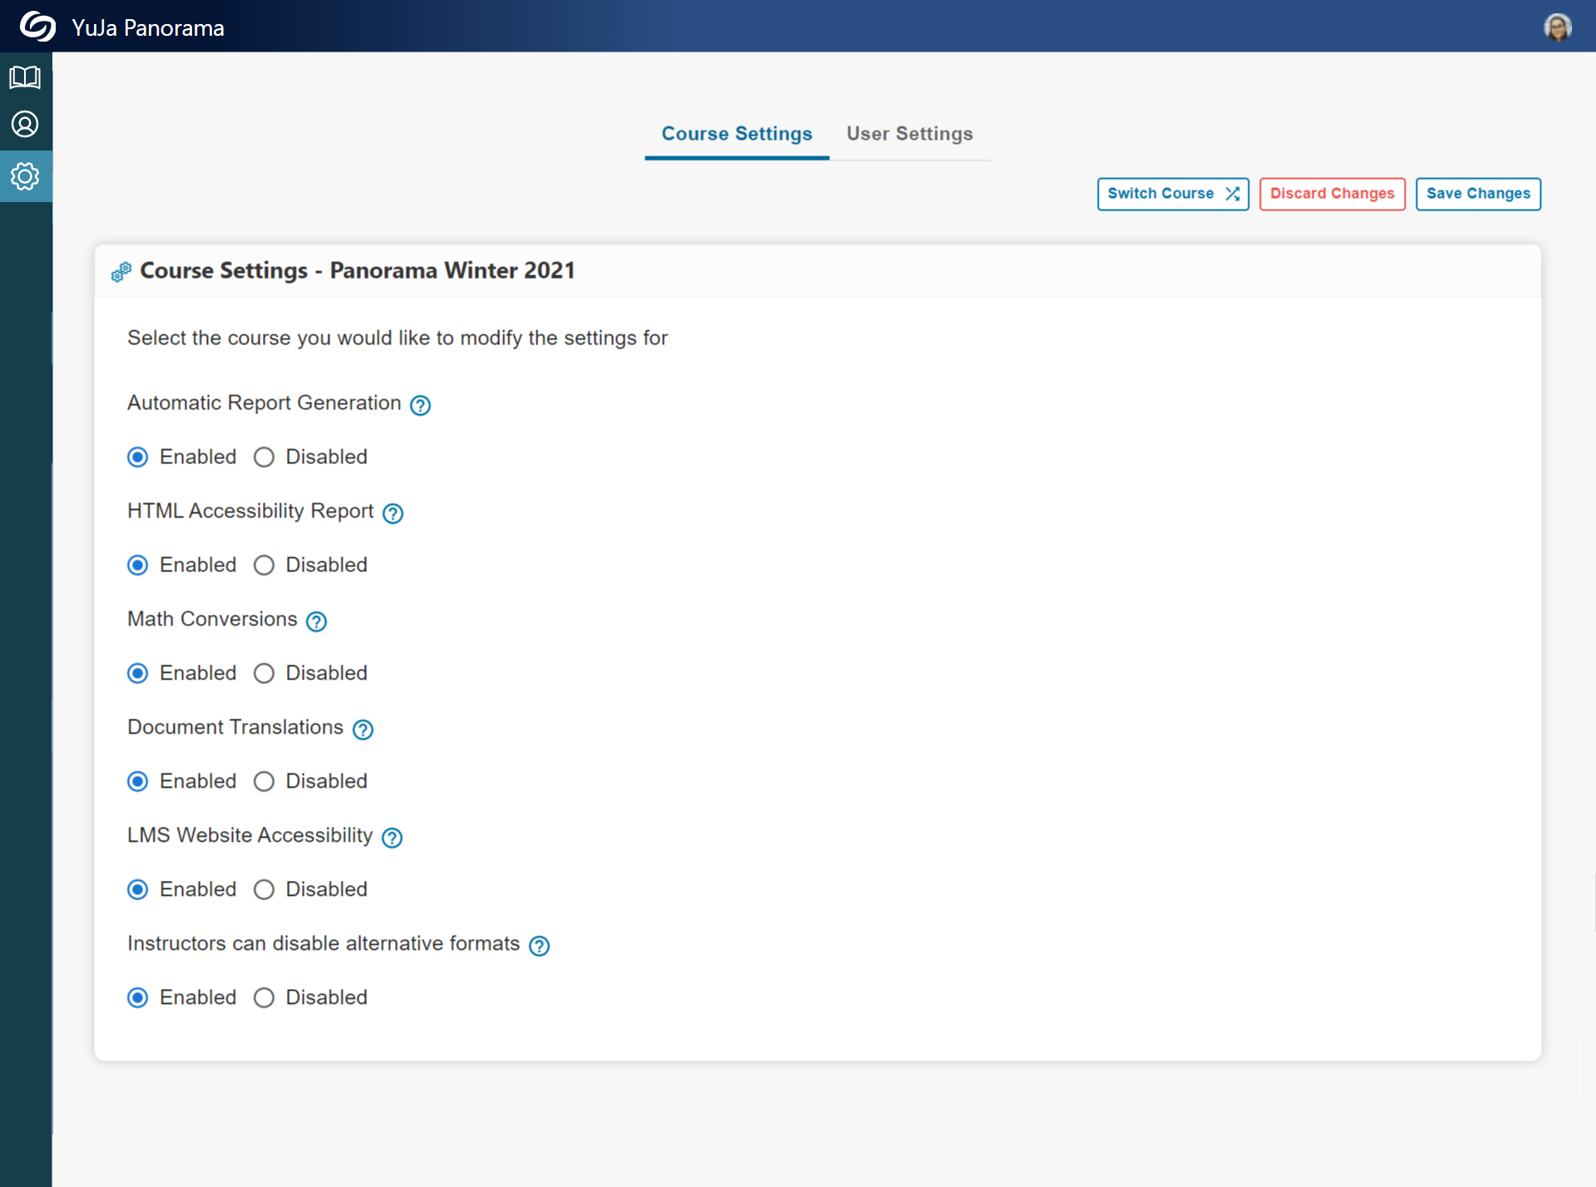This screenshot has width=1596, height=1187.
Task: Open the user avatar in top right
Action: pyautogui.click(x=1557, y=27)
